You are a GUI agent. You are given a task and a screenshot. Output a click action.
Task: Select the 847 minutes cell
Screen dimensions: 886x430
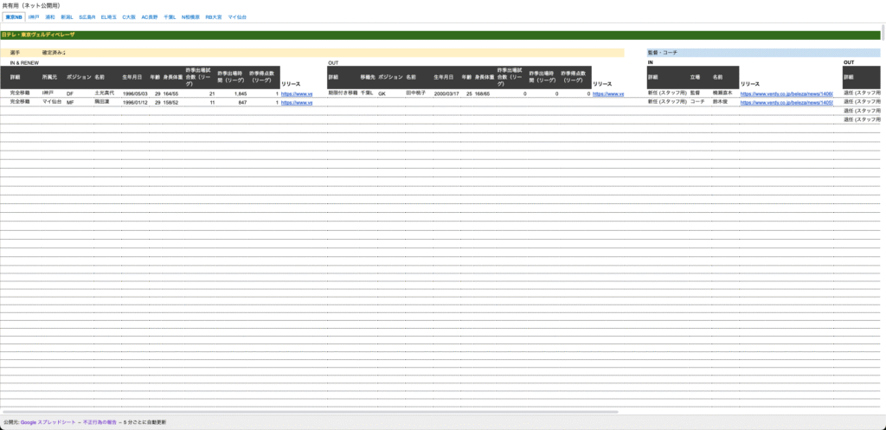coord(242,103)
